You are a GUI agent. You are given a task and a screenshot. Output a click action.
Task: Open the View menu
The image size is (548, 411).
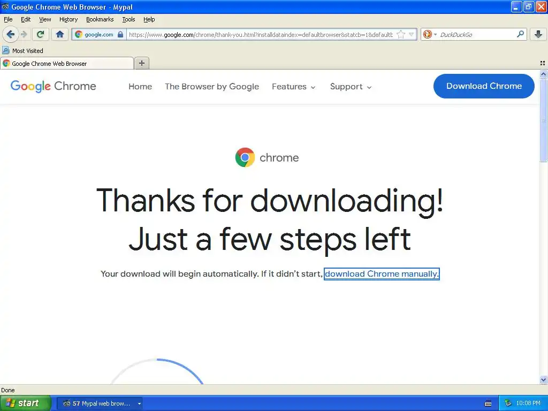tap(45, 19)
